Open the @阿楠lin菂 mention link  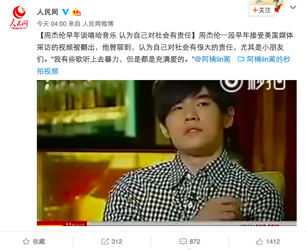click(212, 59)
